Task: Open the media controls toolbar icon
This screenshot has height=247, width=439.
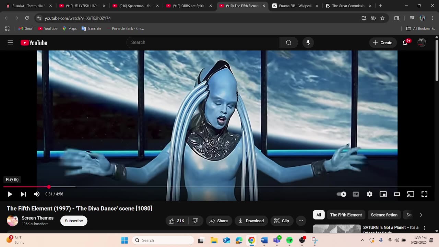Action: pyautogui.click(x=412, y=18)
